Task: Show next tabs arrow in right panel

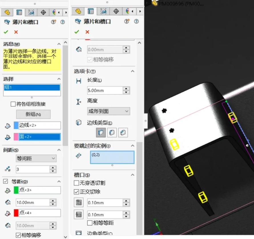Action: [140, 11]
